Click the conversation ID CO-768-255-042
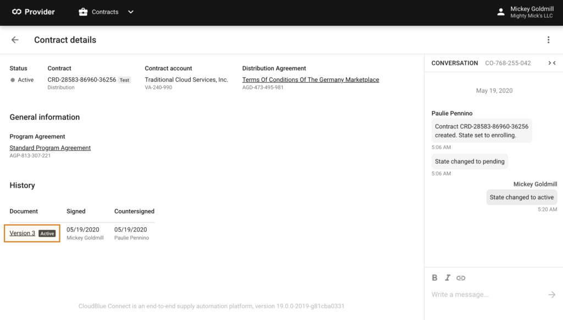The image size is (563, 320). click(x=507, y=63)
